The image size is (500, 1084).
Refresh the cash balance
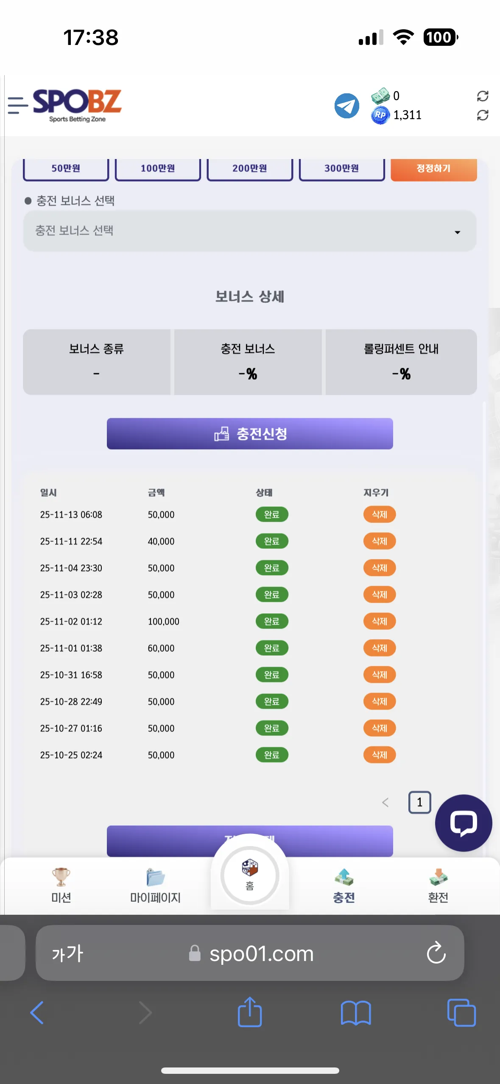tap(483, 96)
